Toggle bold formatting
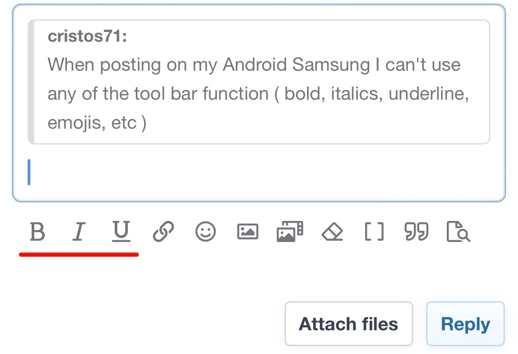The width and height of the screenshot is (518, 354). point(37,231)
